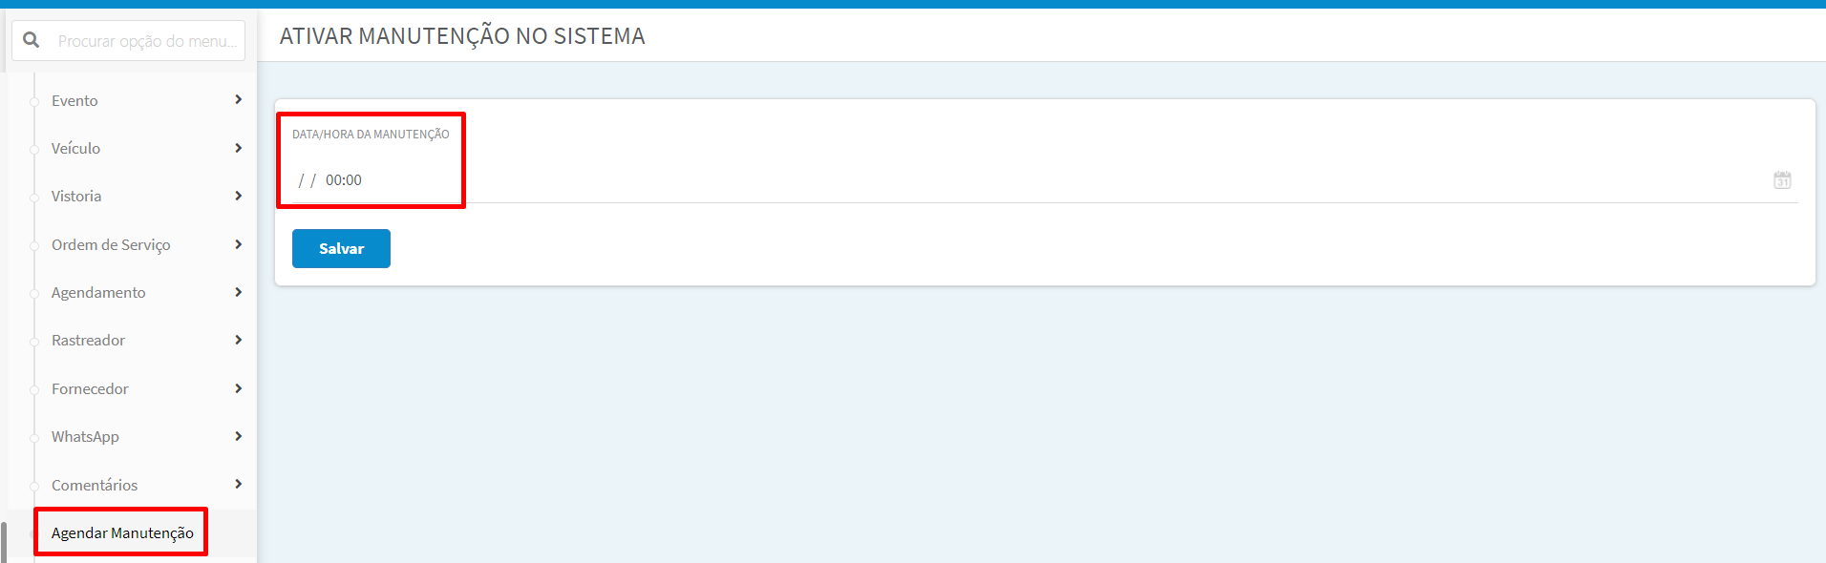The width and height of the screenshot is (1826, 563).
Task: Click the sidebar vertical scrollbar thumb
Action: (4, 542)
